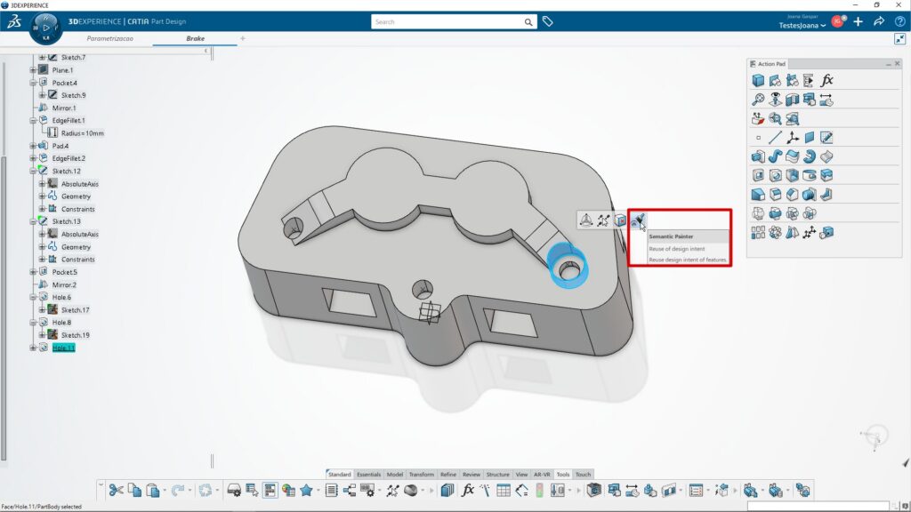Expand the Pocket.5 tree node

pos(34,272)
